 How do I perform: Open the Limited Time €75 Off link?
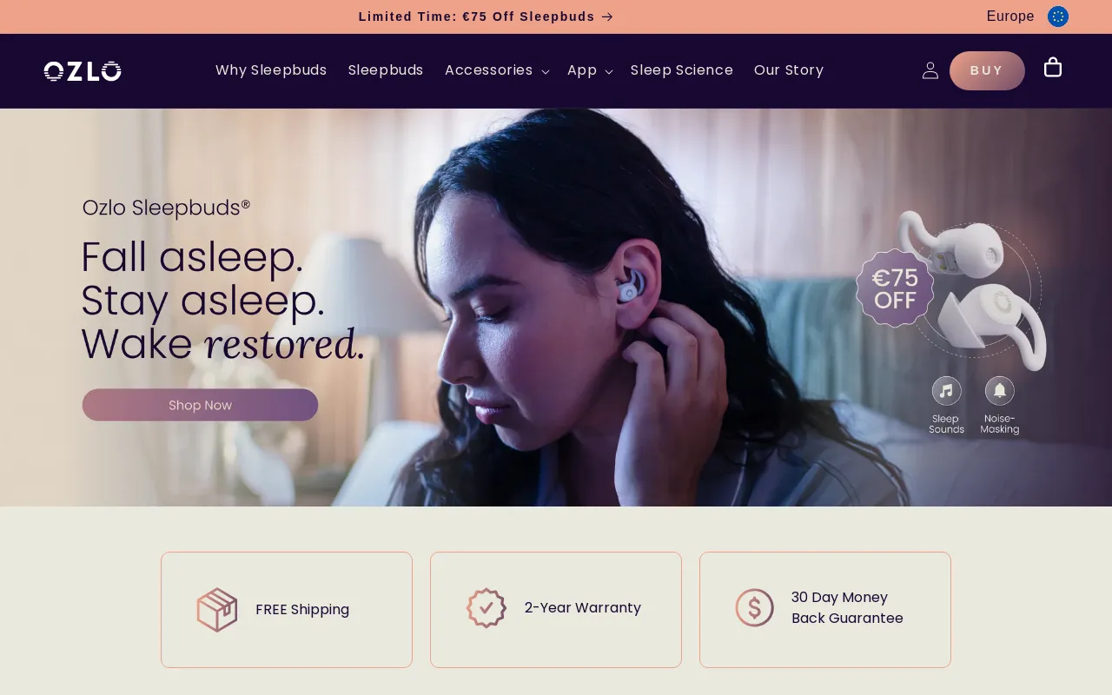[x=486, y=17]
